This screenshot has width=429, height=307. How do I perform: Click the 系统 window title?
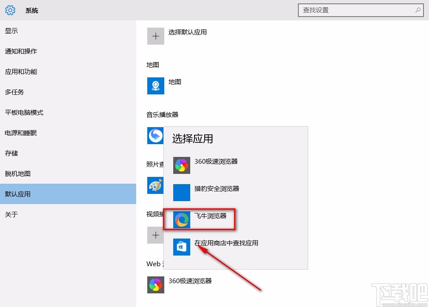tap(32, 10)
